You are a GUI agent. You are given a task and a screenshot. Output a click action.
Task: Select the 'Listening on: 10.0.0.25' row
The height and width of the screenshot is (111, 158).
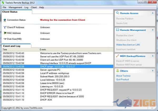click(57, 86)
